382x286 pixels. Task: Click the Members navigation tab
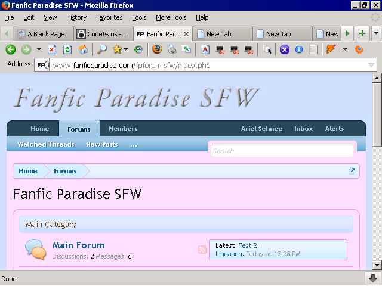click(123, 129)
